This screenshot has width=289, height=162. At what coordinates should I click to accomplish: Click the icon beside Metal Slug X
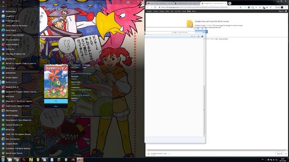click(x=3, y=30)
